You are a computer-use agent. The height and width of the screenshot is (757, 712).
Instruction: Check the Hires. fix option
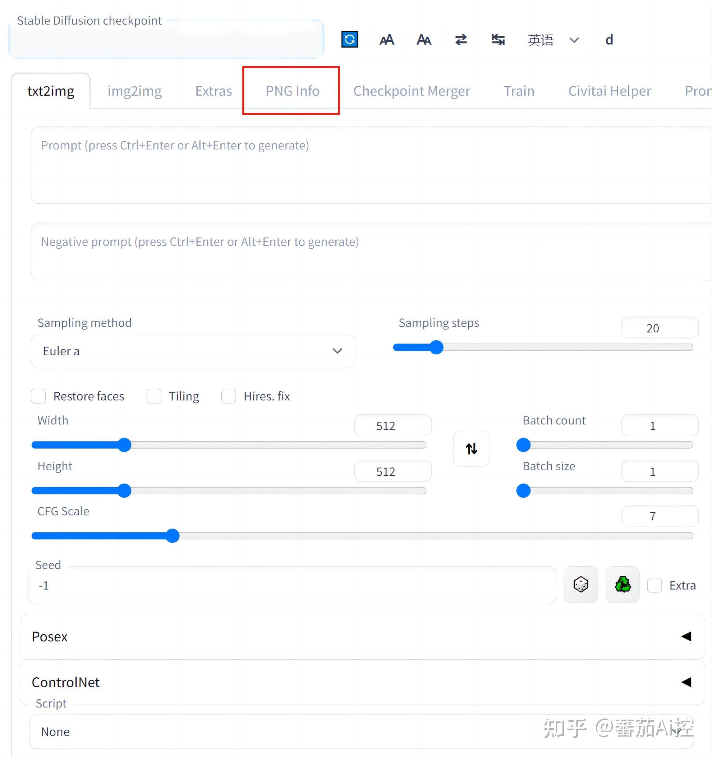229,396
